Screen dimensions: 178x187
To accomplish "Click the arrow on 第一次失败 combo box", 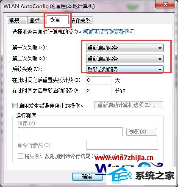I will click(160, 48).
